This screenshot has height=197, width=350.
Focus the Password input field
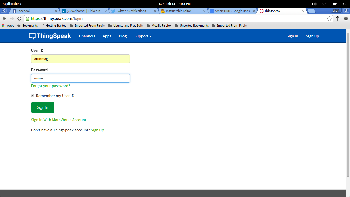80,78
